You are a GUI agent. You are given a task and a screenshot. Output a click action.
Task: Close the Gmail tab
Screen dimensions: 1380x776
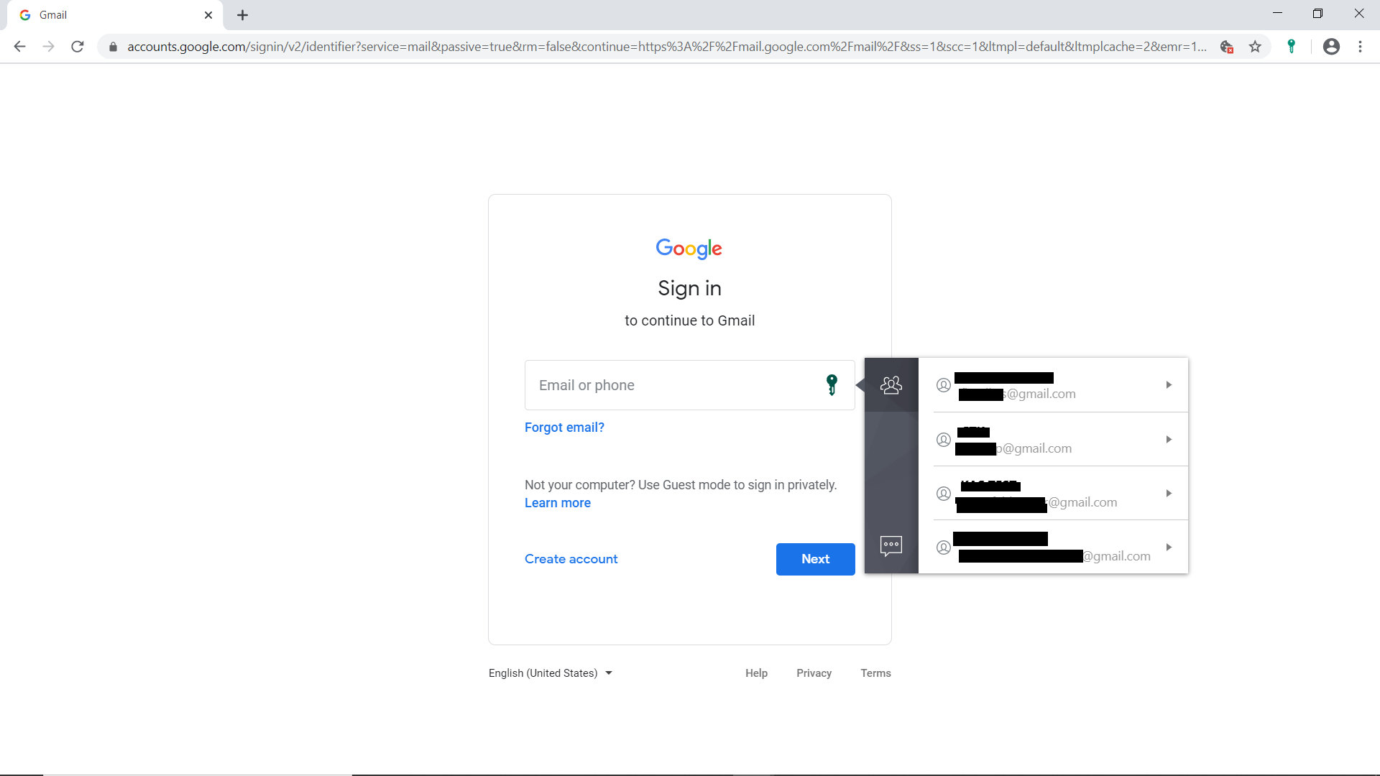pos(208,15)
